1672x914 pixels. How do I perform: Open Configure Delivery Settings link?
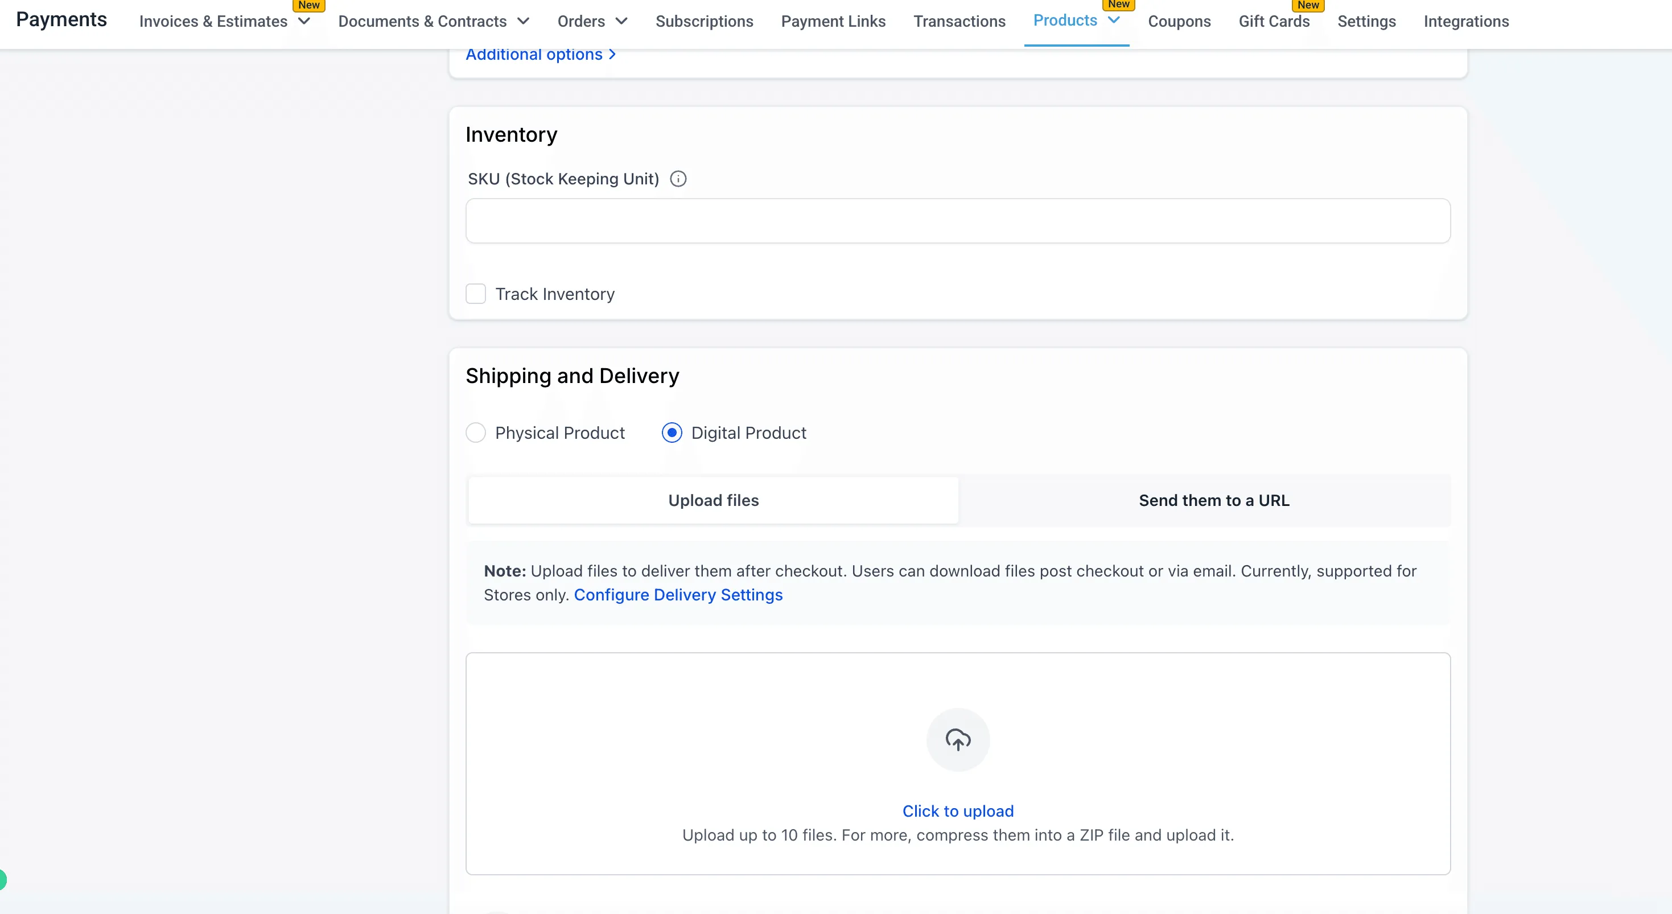(678, 595)
